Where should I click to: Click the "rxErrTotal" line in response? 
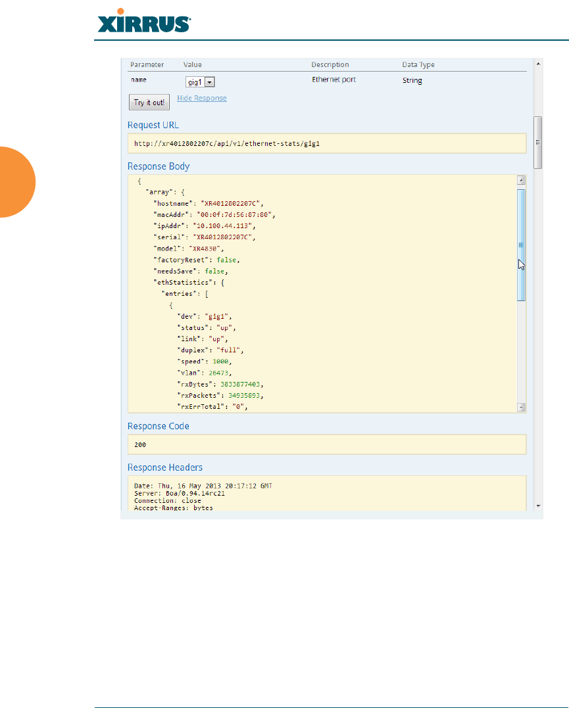[x=212, y=406]
